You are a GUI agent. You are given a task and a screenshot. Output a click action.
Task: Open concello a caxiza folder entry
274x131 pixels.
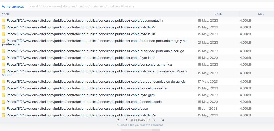click(87, 88)
